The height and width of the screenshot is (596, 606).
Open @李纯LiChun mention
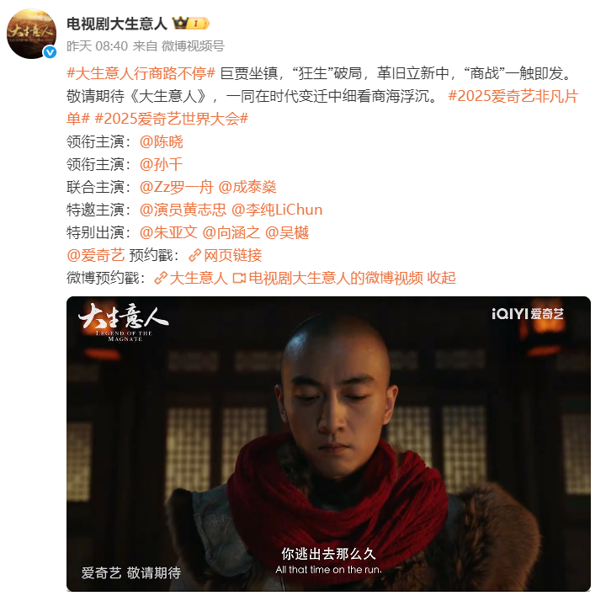(x=277, y=210)
